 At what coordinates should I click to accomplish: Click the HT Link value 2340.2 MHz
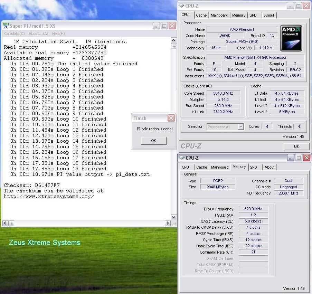click(x=223, y=112)
